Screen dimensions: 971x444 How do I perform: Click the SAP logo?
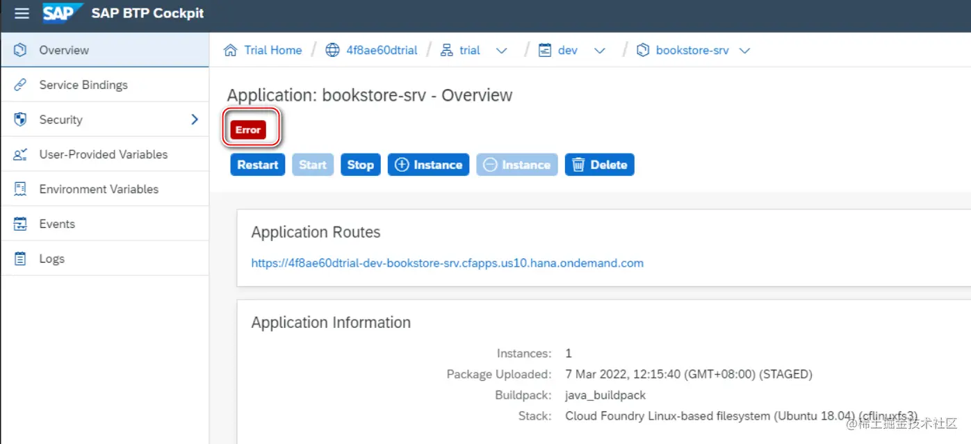tap(63, 13)
